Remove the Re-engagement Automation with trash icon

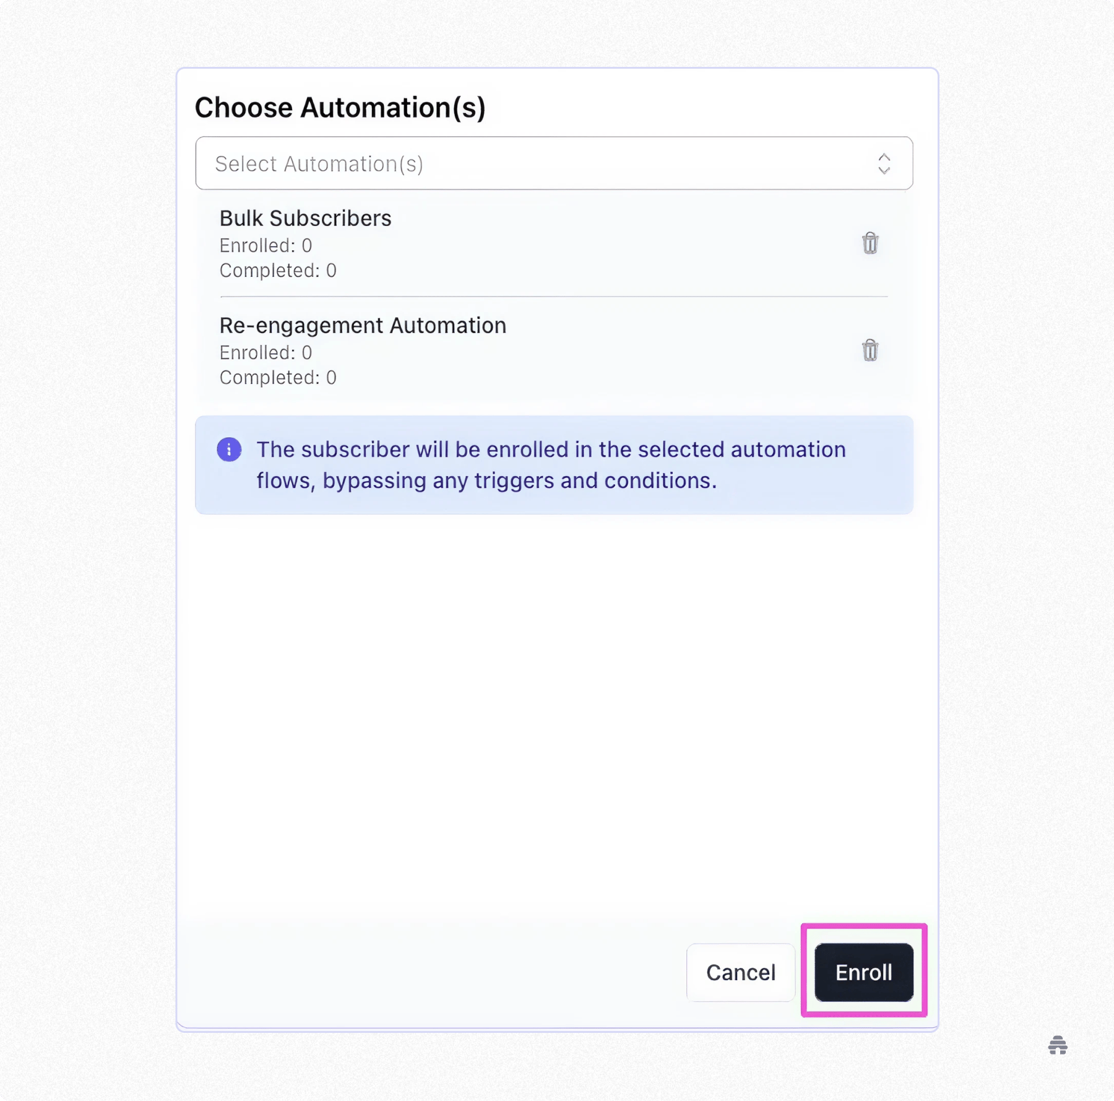870,350
